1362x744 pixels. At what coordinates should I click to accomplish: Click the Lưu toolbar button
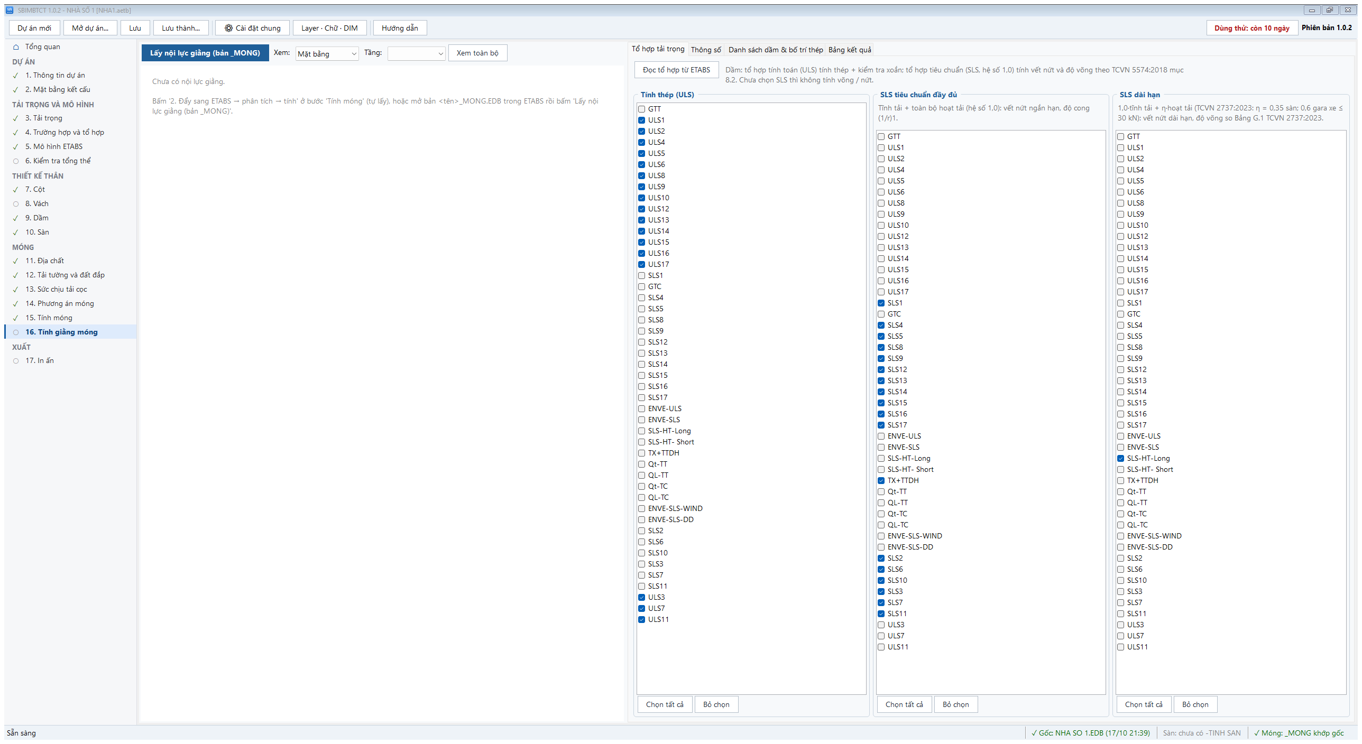pos(135,28)
